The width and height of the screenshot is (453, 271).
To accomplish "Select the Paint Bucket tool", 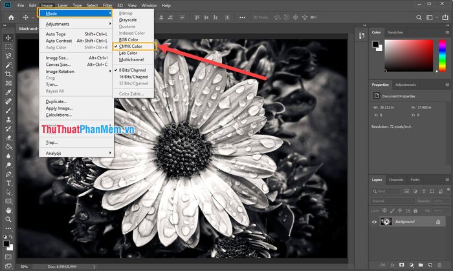I will 8,147.
